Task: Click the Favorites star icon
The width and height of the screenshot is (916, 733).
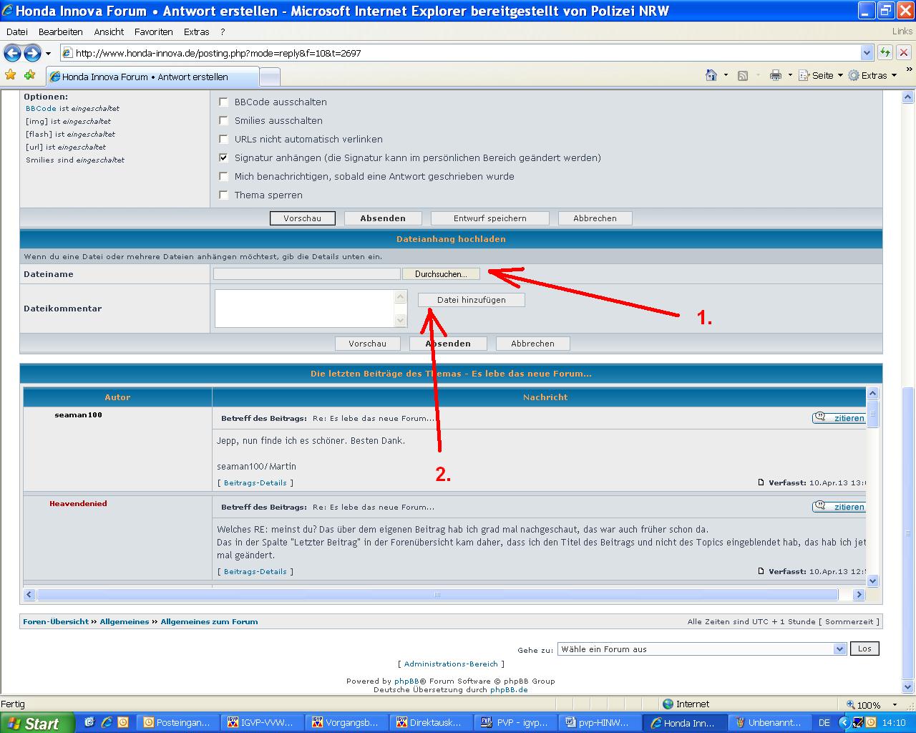Action: [x=11, y=75]
